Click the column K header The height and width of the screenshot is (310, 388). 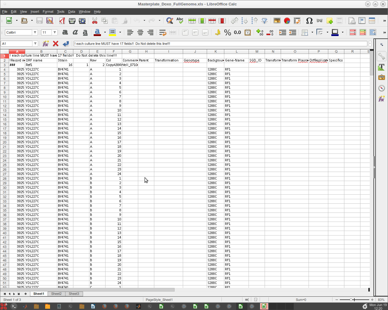click(216, 51)
